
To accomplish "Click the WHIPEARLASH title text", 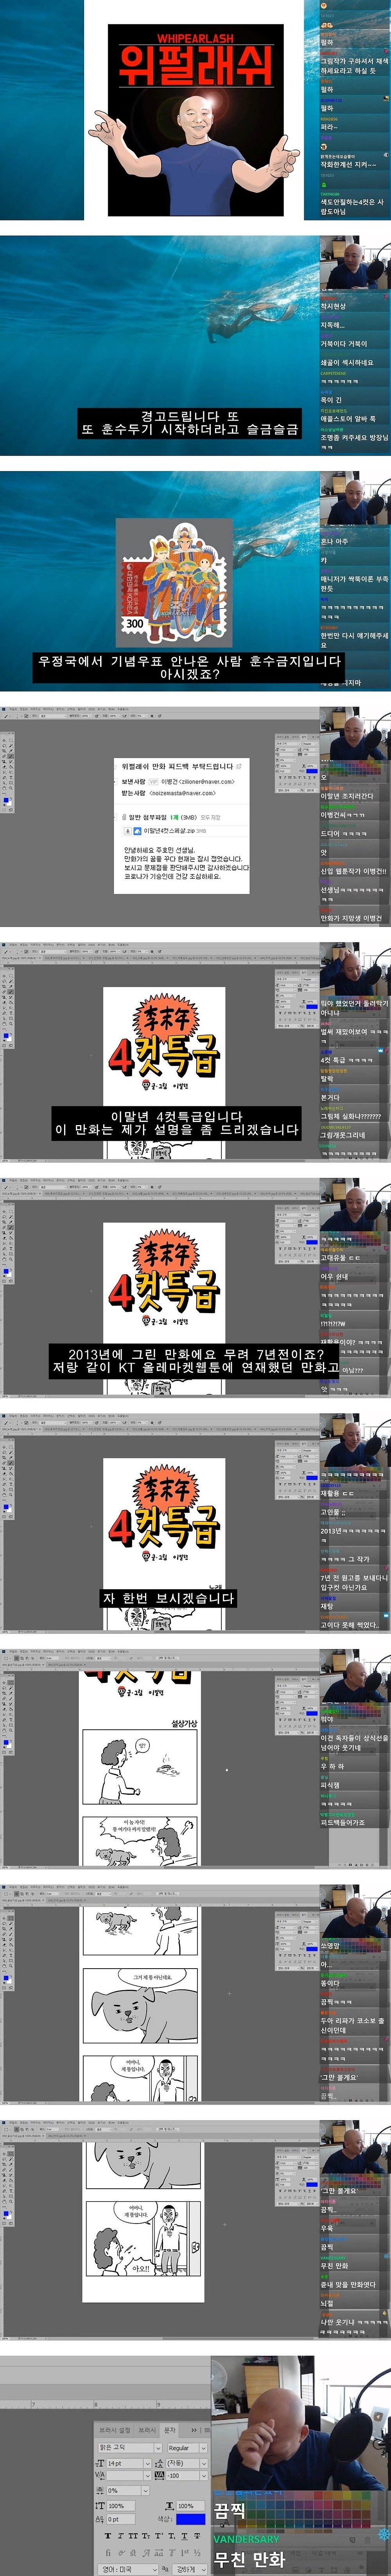I will tap(195, 39).
